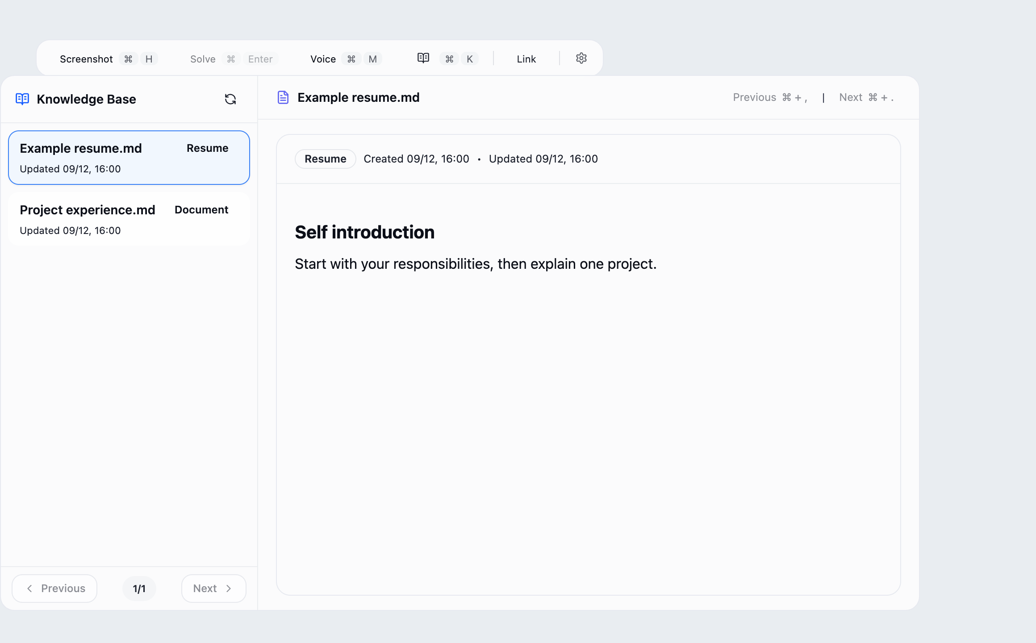Go to Next document in header
Image resolution: width=1036 pixels, height=643 pixels.
(x=866, y=97)
